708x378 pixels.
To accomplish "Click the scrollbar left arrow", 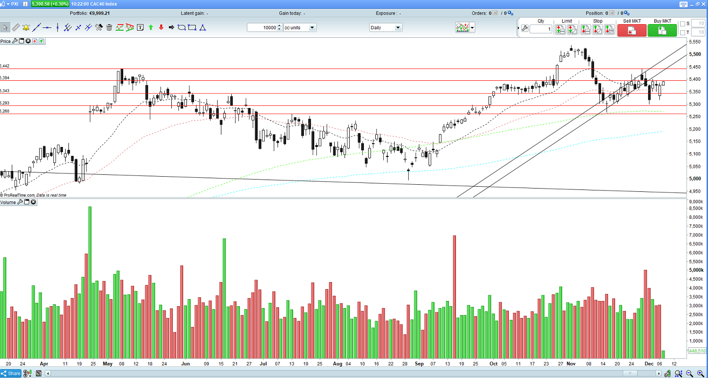I will tap(47, 374).
